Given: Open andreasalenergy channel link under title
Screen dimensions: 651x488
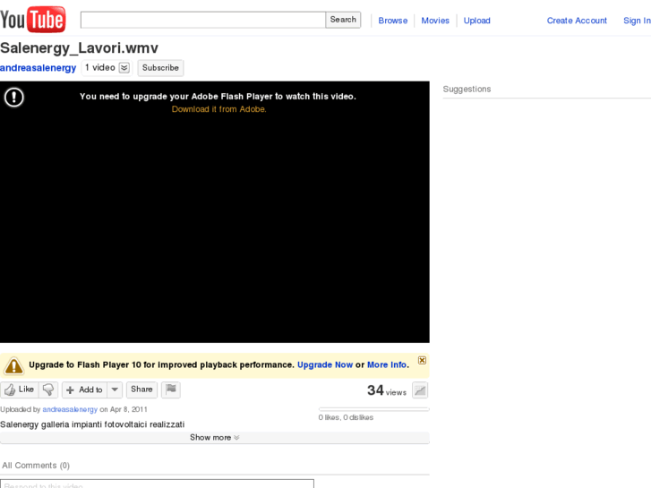Looking at the screenshot, I should point(39,68).
